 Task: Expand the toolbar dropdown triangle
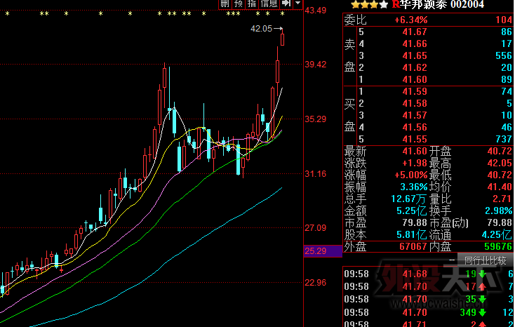297,4
